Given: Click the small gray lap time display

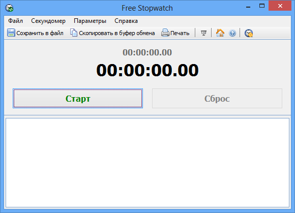Looking at the screenshot, I should (x=147, y=52).
